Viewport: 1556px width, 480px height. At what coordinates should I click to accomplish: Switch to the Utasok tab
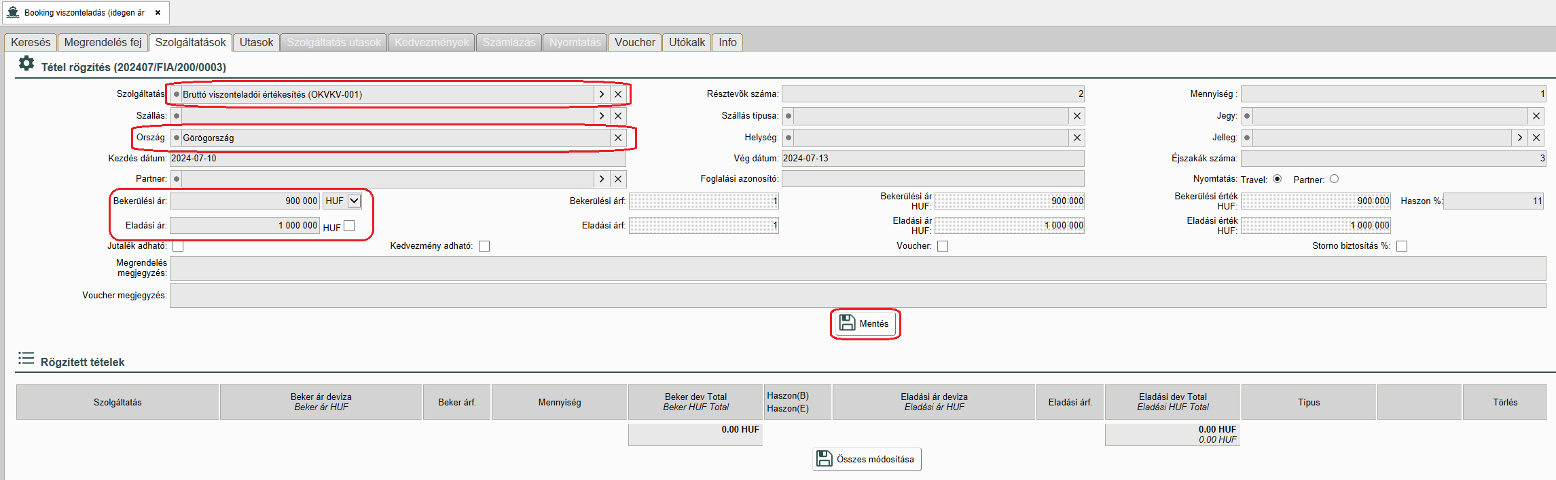coord(256,42)
